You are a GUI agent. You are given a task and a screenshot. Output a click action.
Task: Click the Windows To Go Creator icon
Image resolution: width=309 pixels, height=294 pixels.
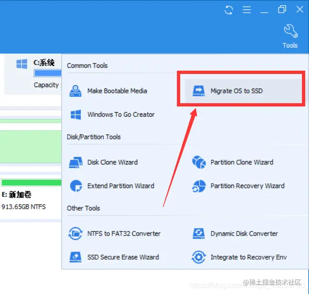click(75, 114)
